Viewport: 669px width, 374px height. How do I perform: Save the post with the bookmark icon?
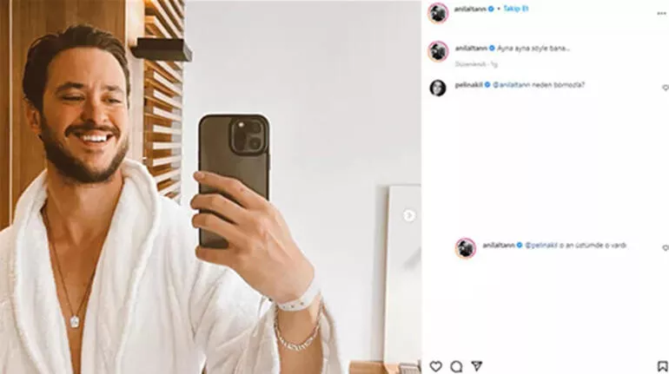(663, 366)
